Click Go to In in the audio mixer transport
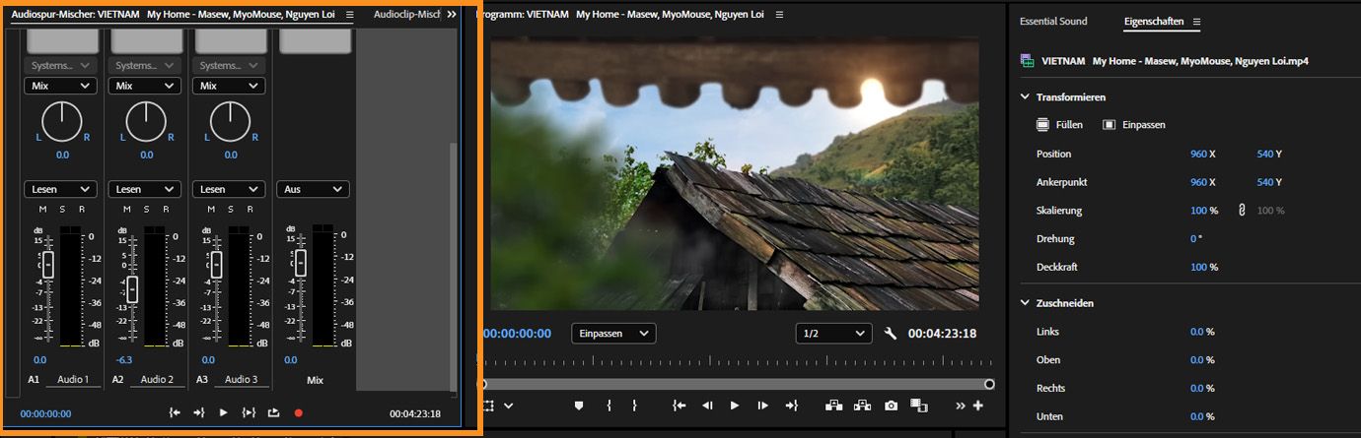 175,413
